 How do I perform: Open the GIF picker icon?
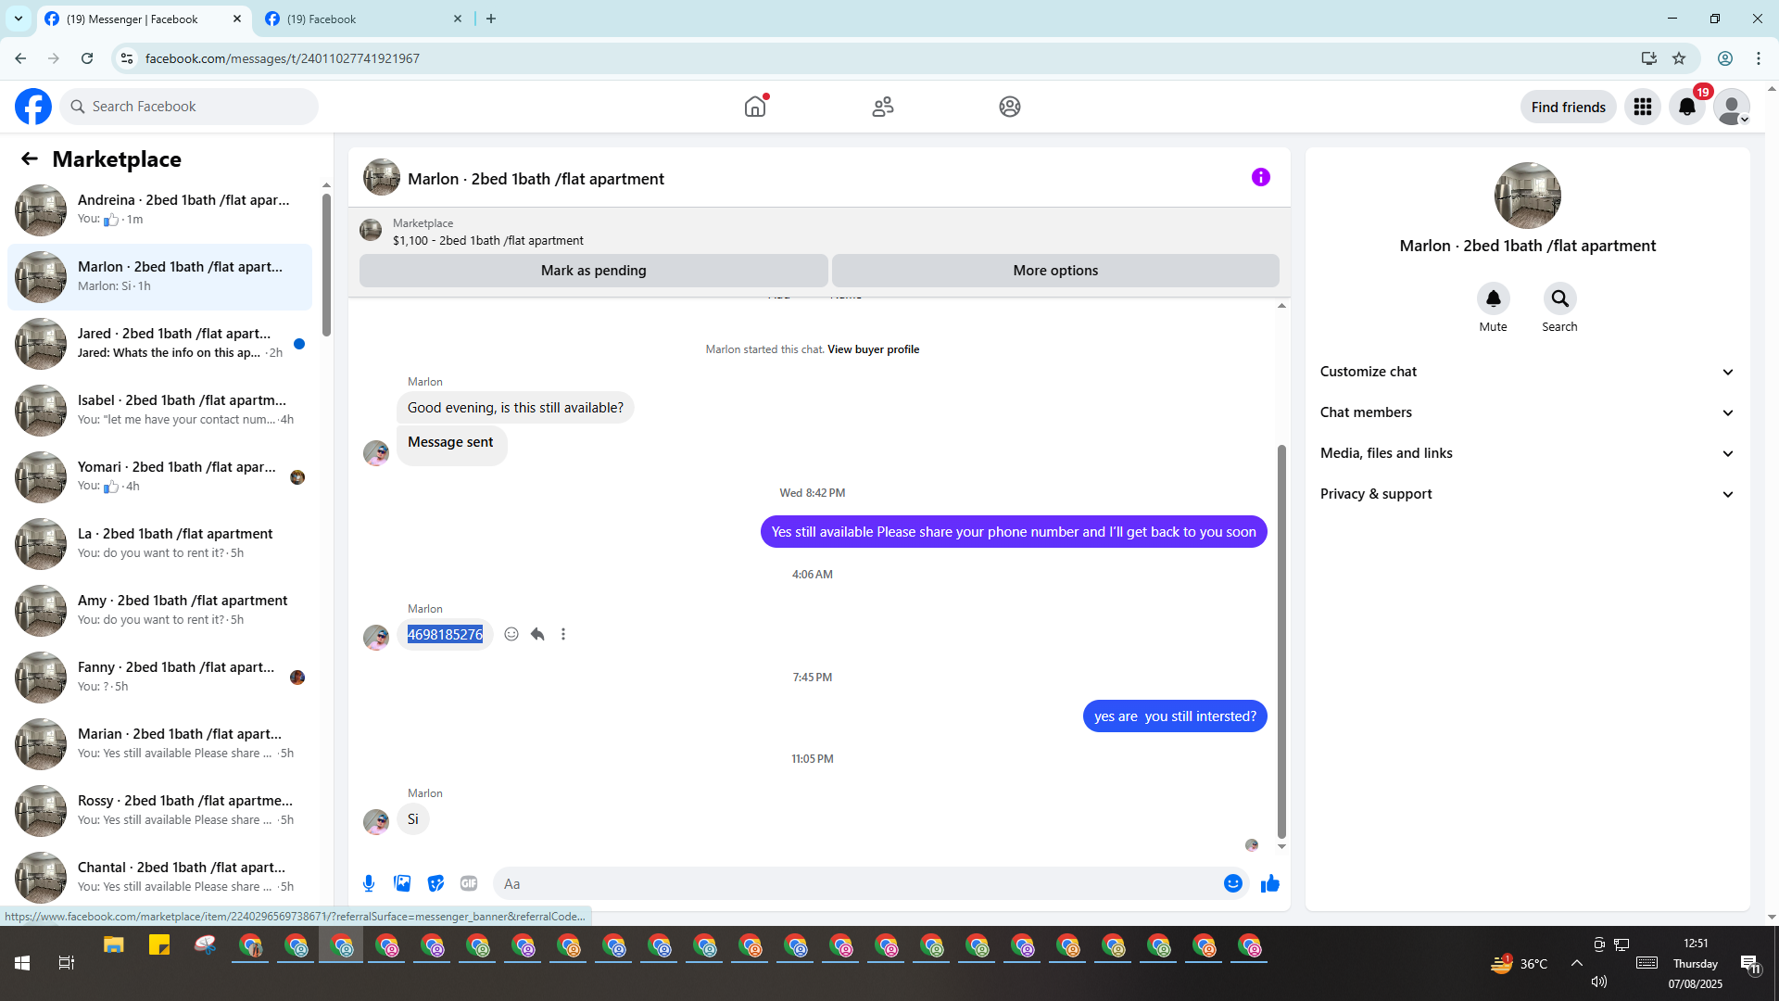[x=469, y=883]
